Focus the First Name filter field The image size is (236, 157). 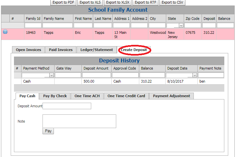click(x=83, y=25)
